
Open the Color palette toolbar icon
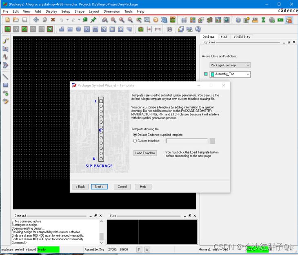click(193, 20)
